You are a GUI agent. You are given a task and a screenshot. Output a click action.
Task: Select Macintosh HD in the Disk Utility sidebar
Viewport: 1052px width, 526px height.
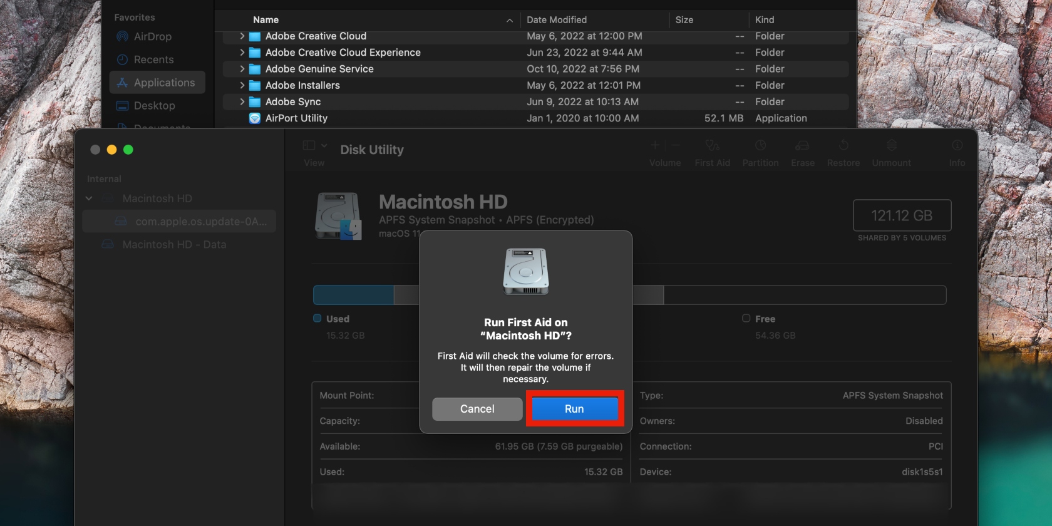tap(157, 199)
